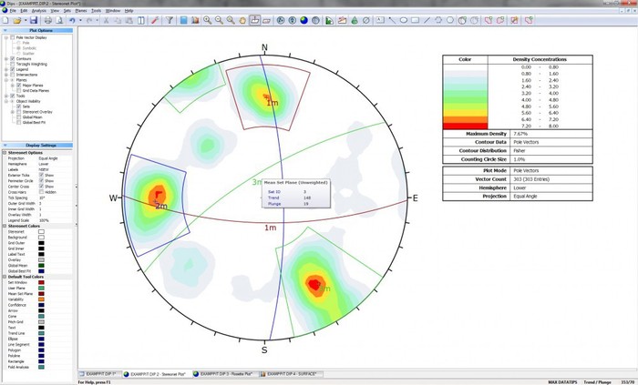Collapse the Pole Vector Display tree node
This screenshot has height=385, width=638.
pos(5,36)
